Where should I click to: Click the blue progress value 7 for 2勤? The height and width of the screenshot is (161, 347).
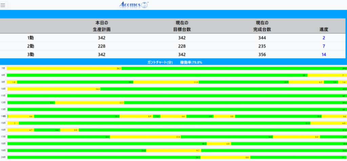click(x=324, y=46)
